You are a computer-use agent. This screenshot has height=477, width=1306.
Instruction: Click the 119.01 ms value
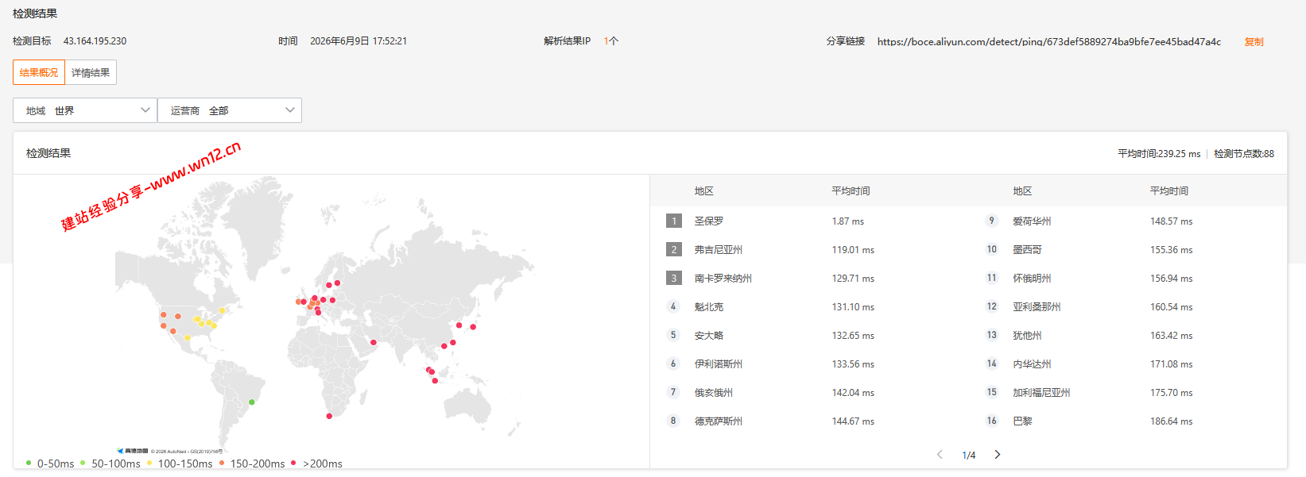click(853, 250)
